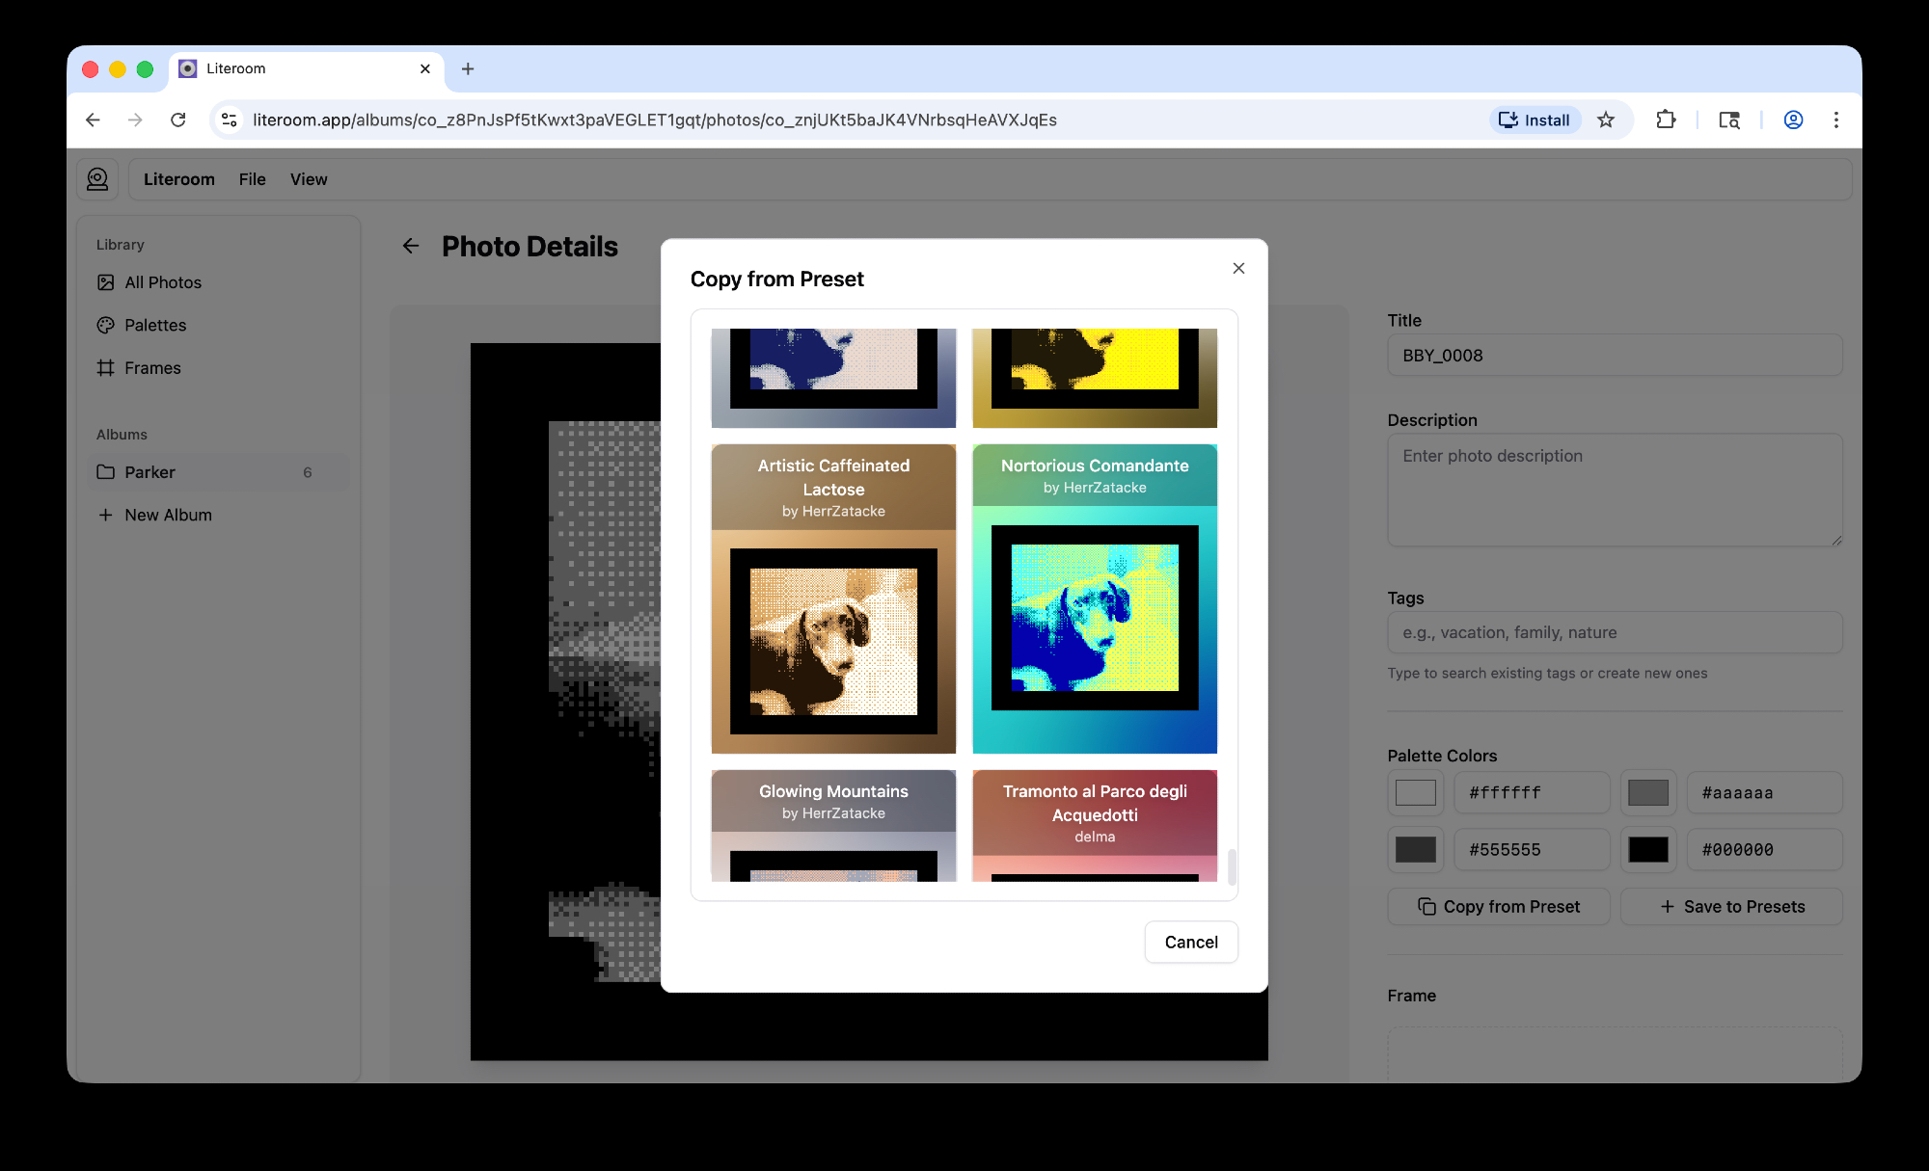
Task: Click Save to Presets button
Action: coord(1731,906)
